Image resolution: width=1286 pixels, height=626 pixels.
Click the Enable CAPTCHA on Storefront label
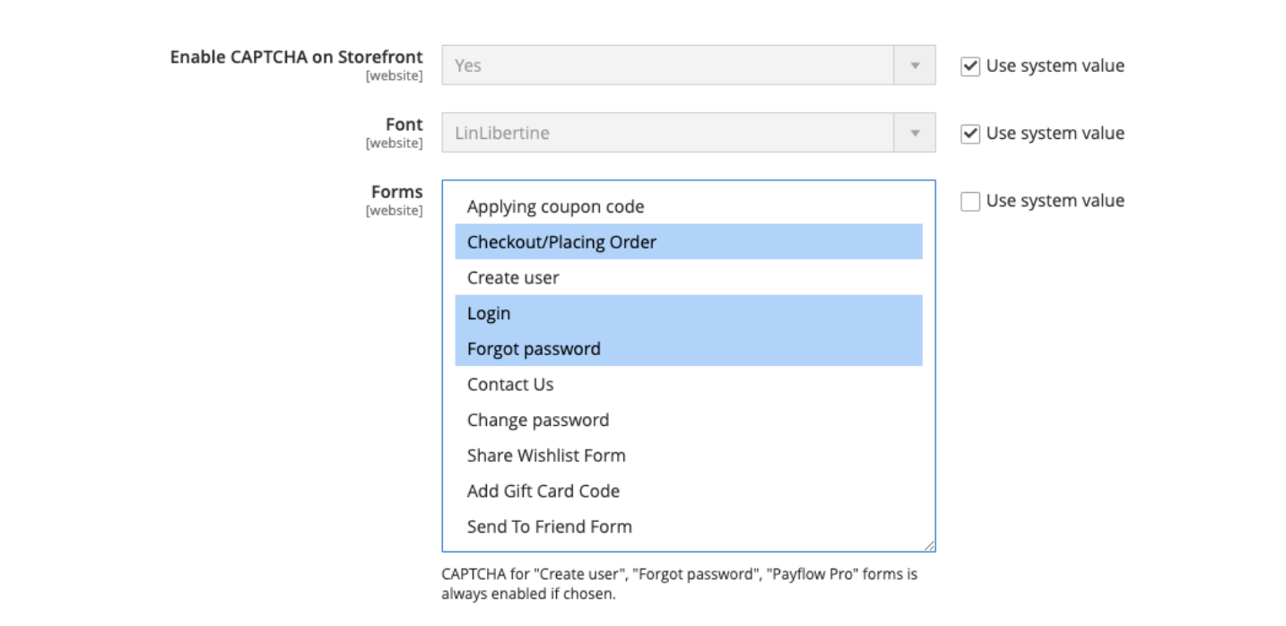[x=296, y=57]
